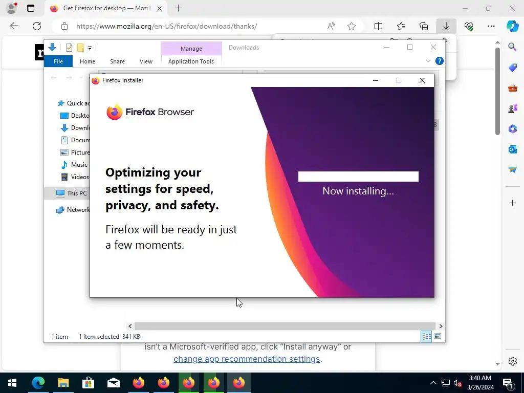Close the Get Firefox for desktop tab
Viewport: 524px width, 393px height.
click(160, 8)
